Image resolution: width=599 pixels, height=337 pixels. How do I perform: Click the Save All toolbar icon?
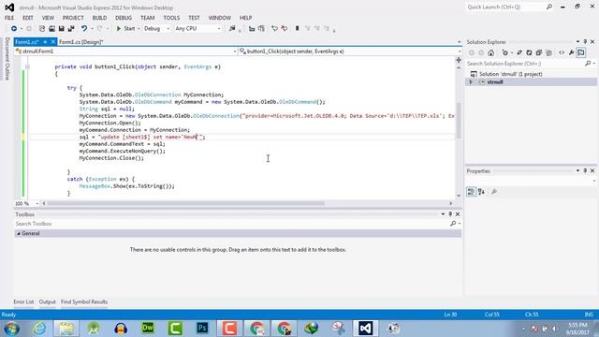coord(71,29)
